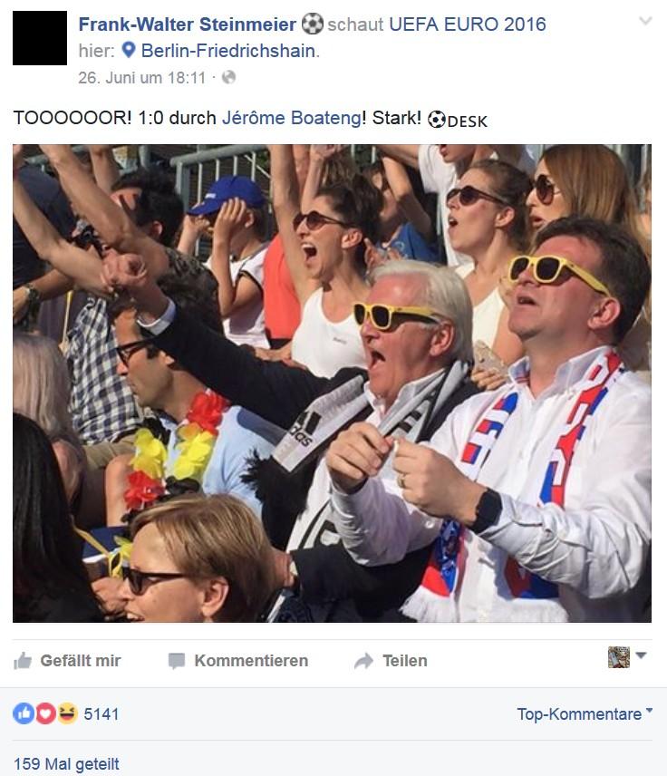Open Frank-Walter Steinmeier profile link
Image resolution: width=667 pixels, height=776 pixels.
[187, 24]
